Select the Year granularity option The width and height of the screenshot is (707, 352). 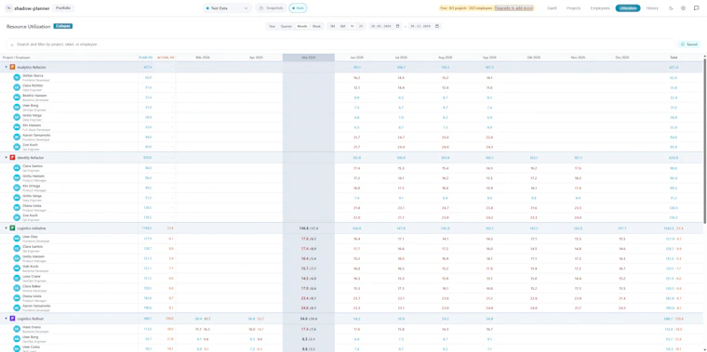click(272, 26)
